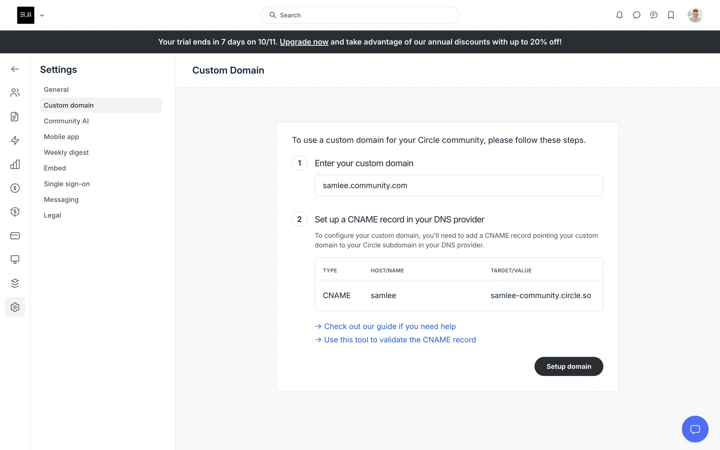Screen dimensions: 720x450
Task: Click the chat bubble direct messages icon
Action: tap(636, 15)
